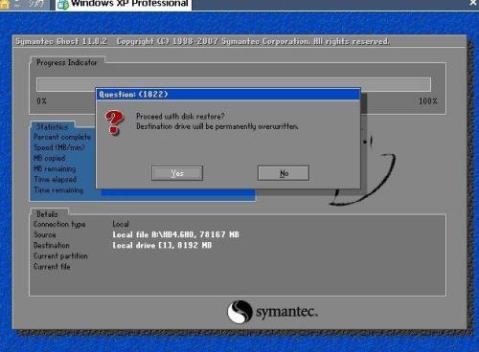Click the Destination local drive text
The width and height of the screenshot is (479, 352).
162,245
